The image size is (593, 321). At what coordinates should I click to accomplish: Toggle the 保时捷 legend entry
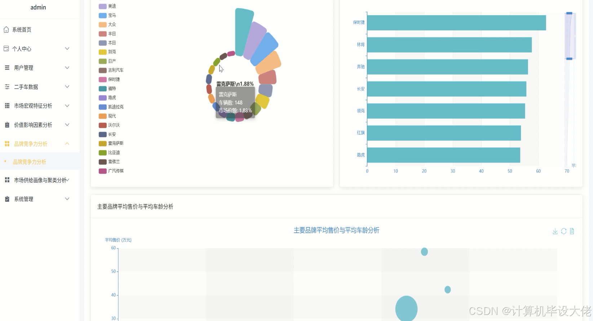(x=109, y=80)
